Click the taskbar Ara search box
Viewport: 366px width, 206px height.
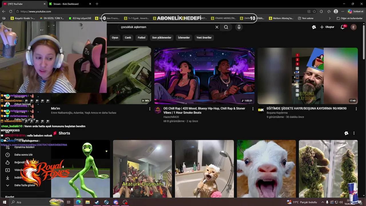pos(37,202)
